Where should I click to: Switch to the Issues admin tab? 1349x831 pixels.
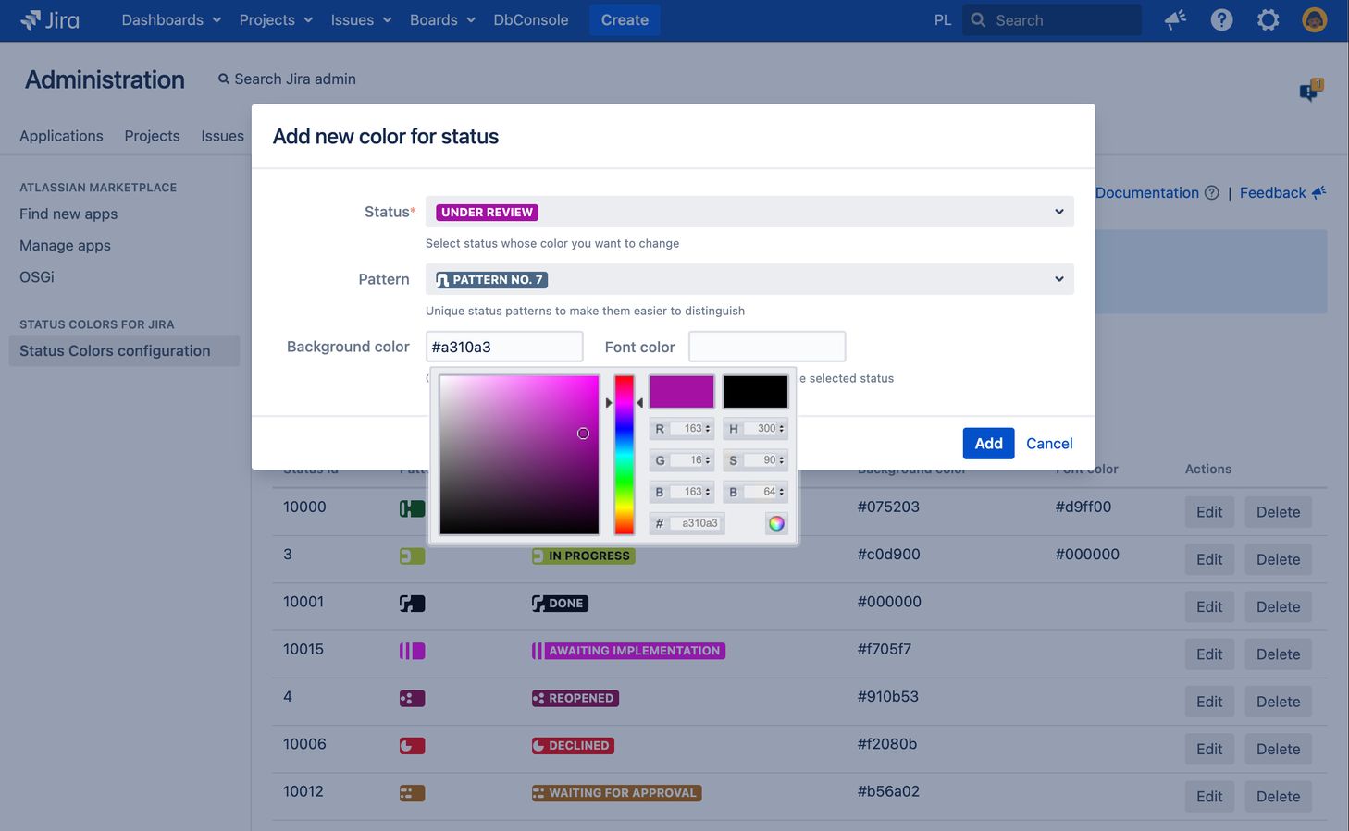pos(222,136)
